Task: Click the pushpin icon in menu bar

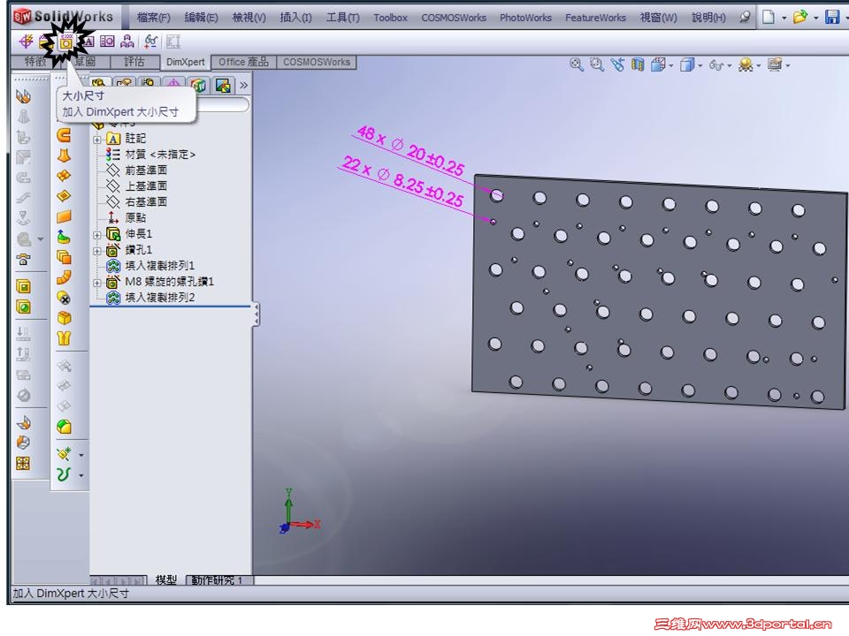Action: click(745, 18)
